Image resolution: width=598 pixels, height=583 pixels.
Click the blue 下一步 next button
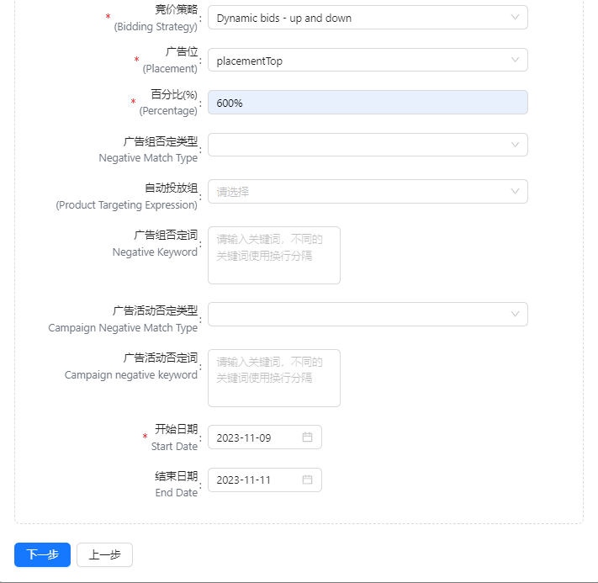(42, 554)
